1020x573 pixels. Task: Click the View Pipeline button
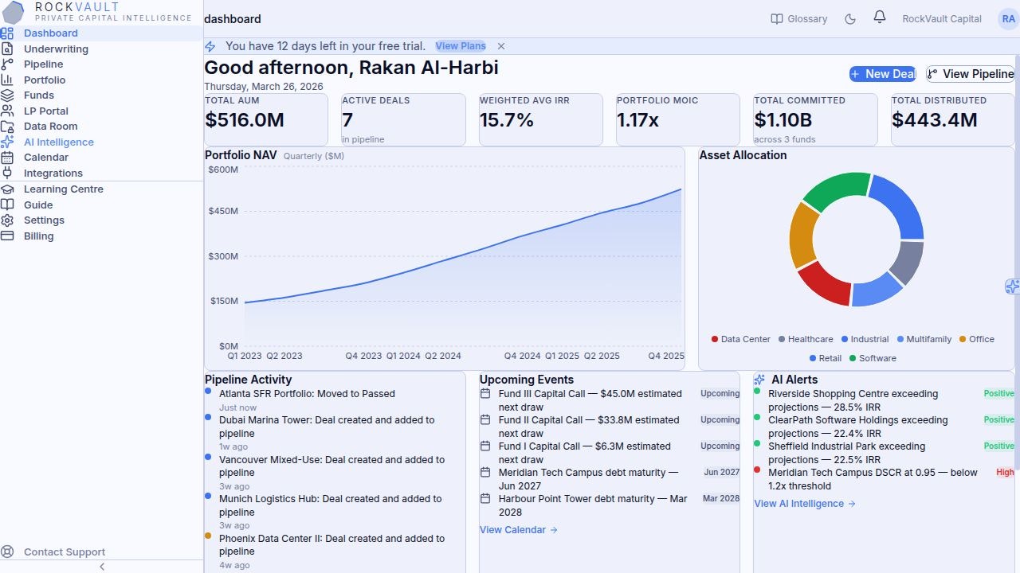tap(971, 74)
